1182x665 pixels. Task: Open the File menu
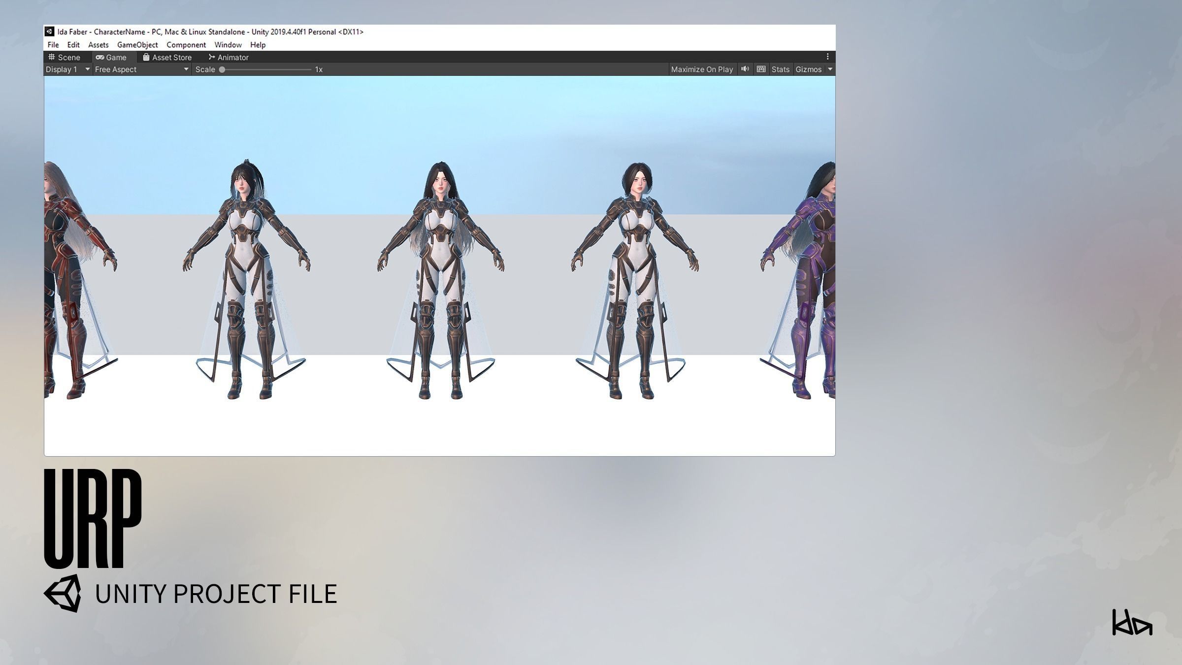click(x=53, y=45)
